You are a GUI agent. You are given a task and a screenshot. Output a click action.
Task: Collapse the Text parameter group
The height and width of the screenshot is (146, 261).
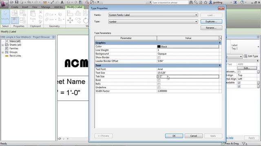(219, 66)
